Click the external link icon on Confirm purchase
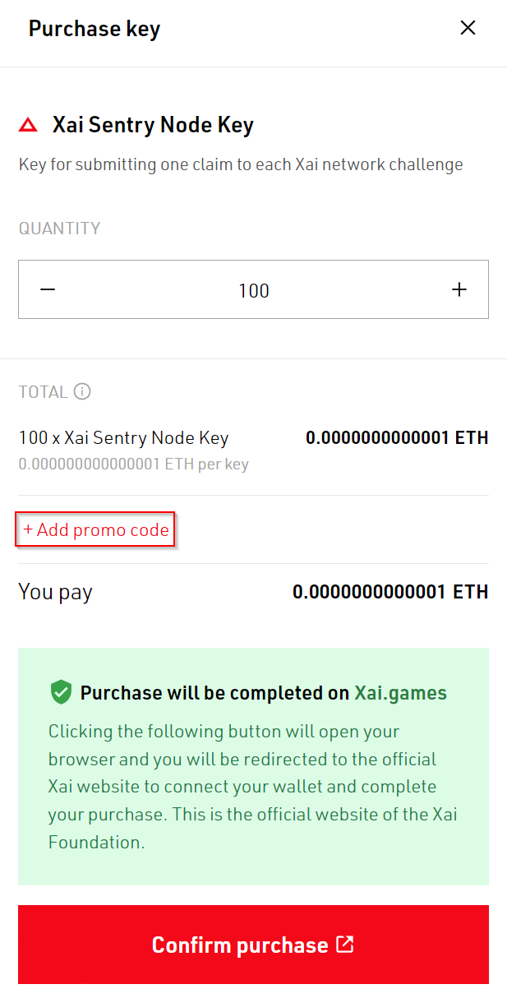Viewport: 507px width, 998px height. (345, 945)
